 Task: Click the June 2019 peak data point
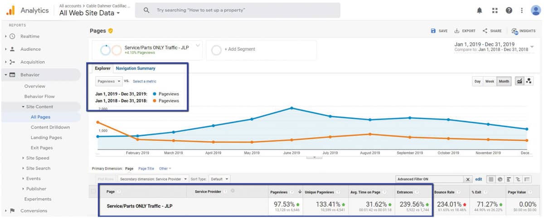291,108
